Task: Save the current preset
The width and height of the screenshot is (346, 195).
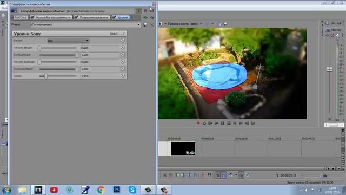Action: [145, 25]
